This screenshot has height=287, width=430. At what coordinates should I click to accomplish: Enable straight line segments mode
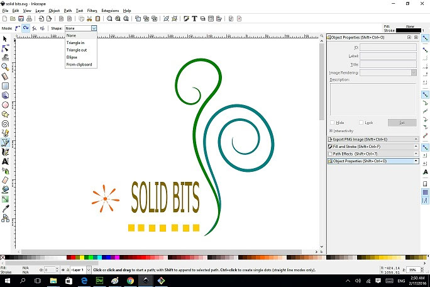(34, 28)
